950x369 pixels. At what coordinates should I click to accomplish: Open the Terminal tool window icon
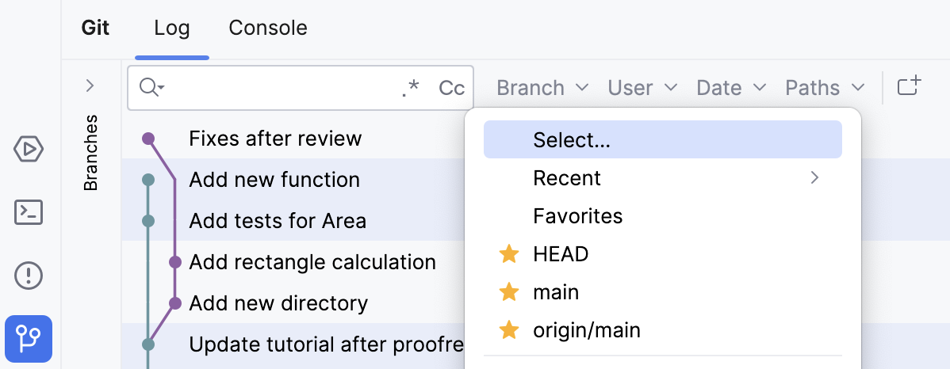coord(29,212)
